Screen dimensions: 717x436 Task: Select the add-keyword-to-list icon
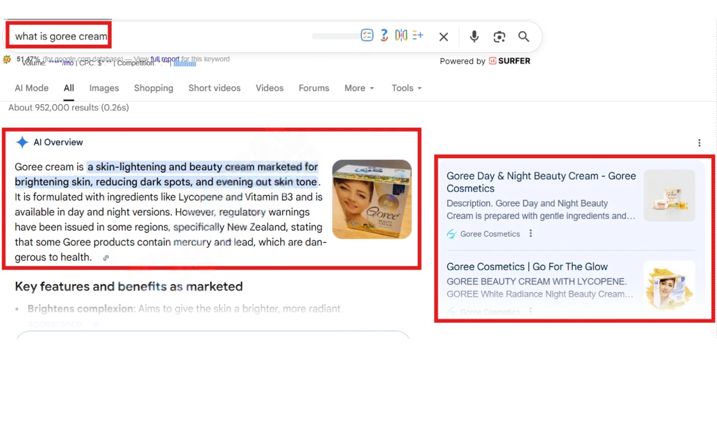[418, 35]
